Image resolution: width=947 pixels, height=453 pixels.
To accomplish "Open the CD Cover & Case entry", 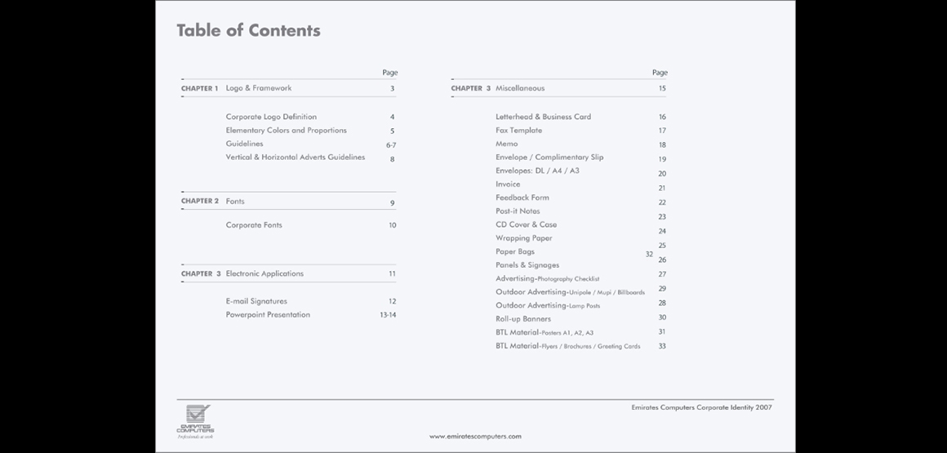I will (x=526, y=224).
